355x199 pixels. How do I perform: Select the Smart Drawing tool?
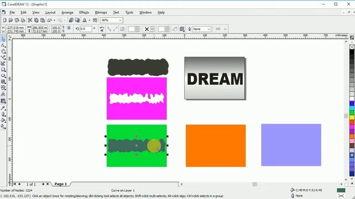tap(3, 64)
